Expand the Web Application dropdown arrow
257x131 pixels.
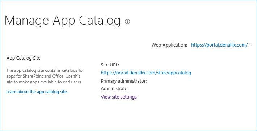point(251,45)
